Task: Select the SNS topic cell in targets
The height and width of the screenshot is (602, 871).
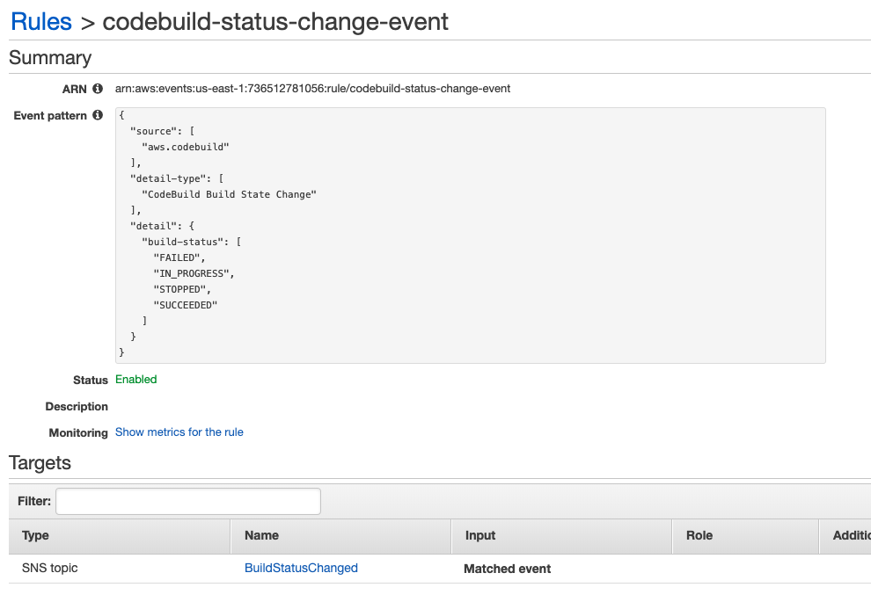Action: pos(50,568)
